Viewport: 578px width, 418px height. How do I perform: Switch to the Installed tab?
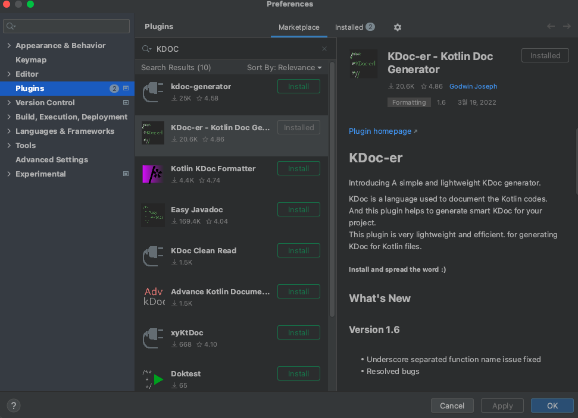[355, 27]
